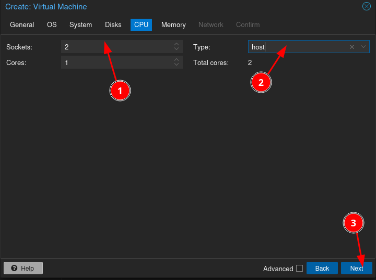Open Help documentation
Image resolution: width=376 pixels, height=280 pixels.
[x=23, y=269]
